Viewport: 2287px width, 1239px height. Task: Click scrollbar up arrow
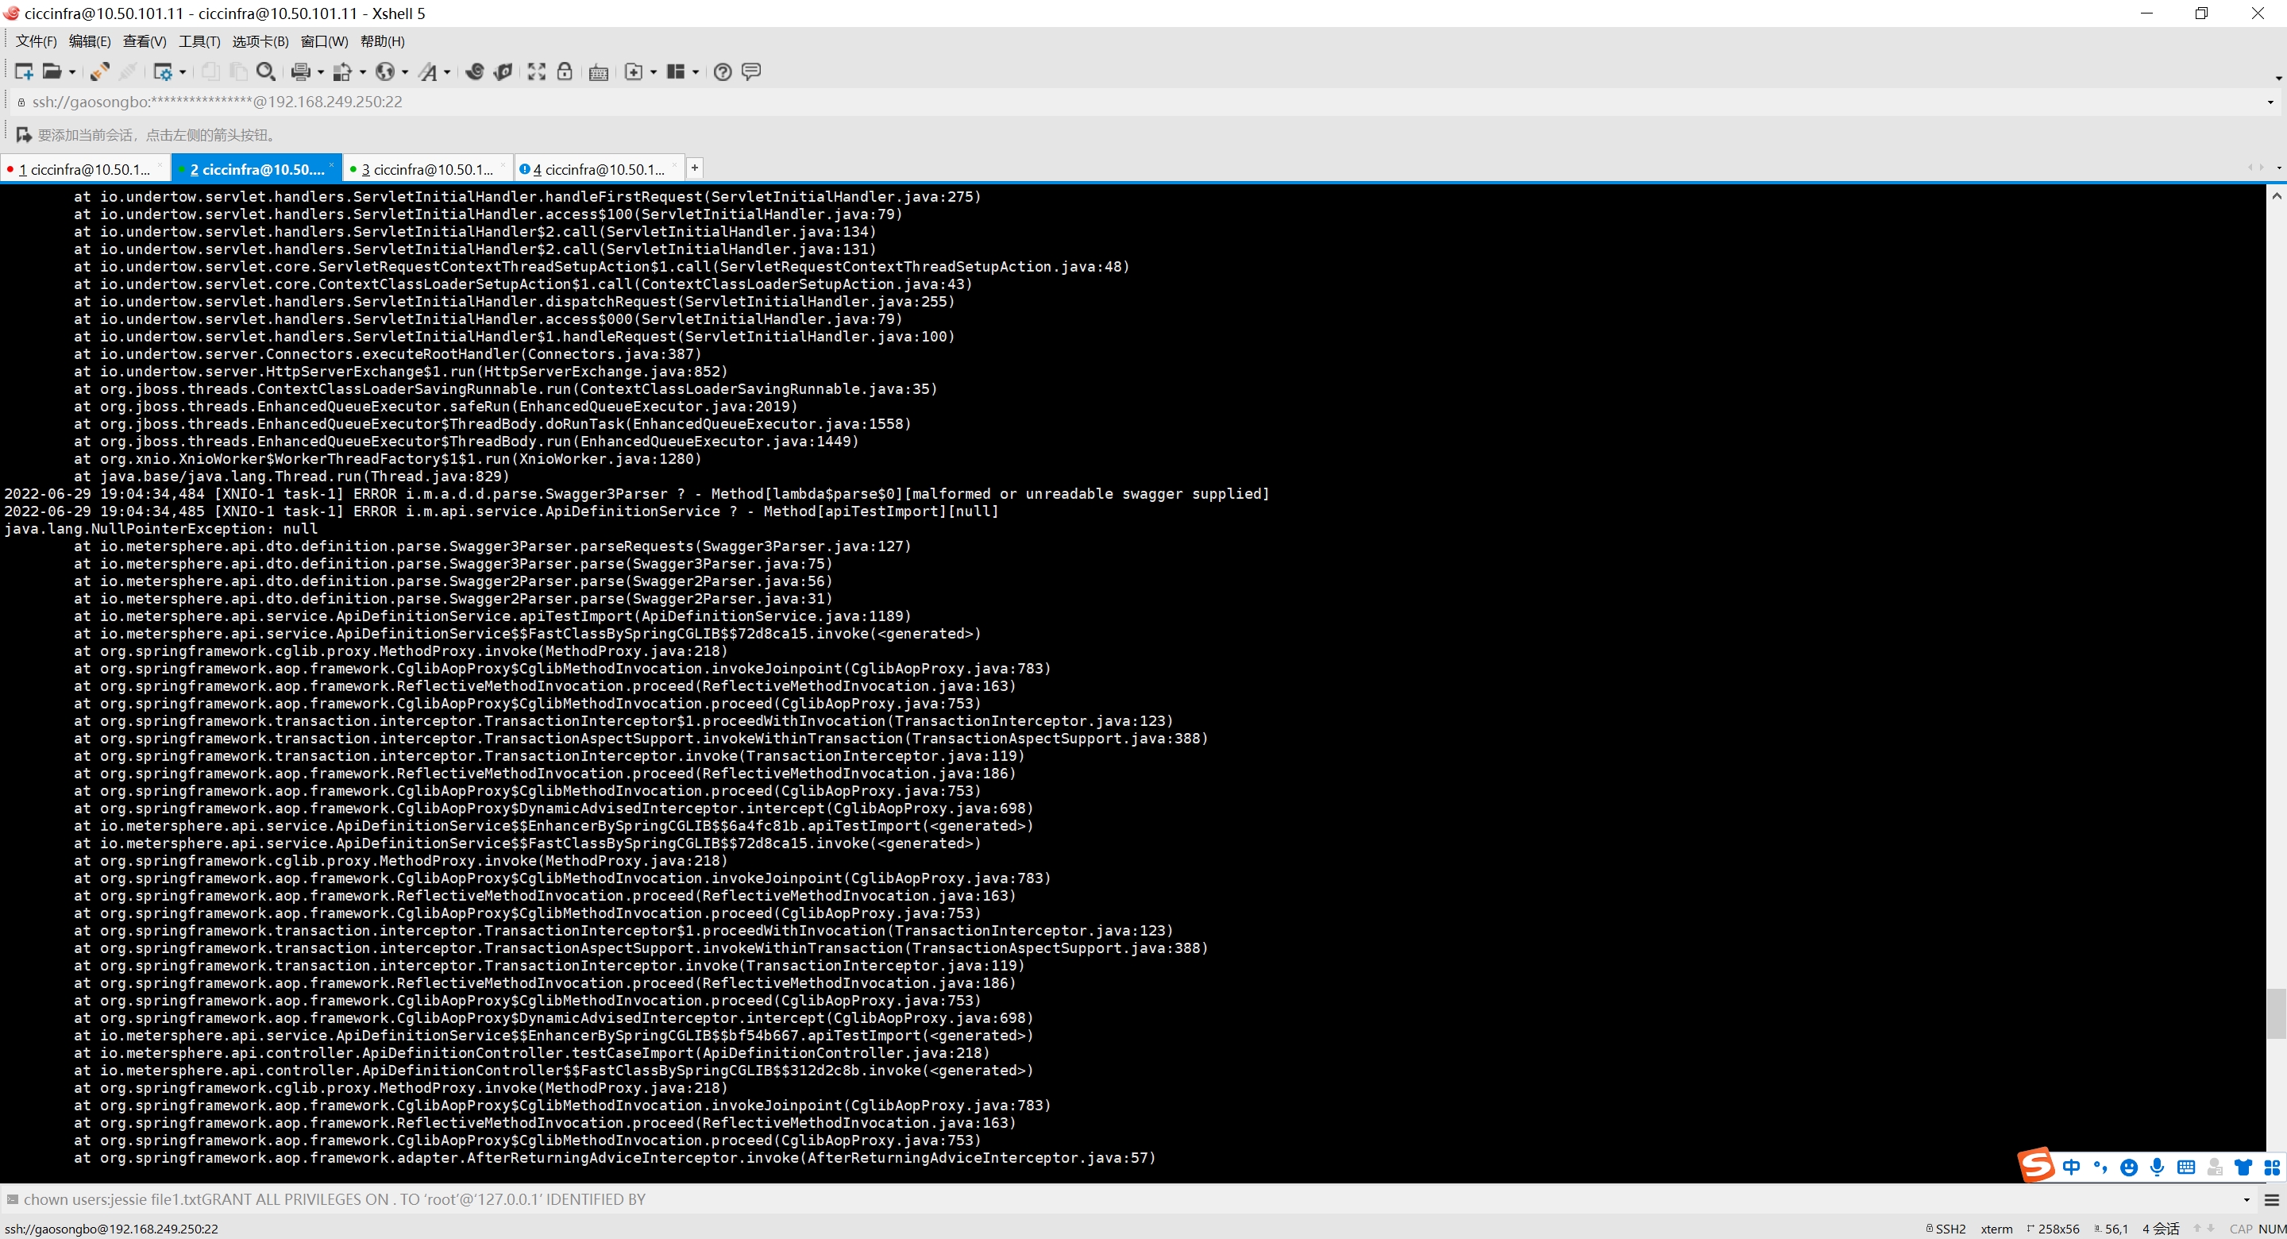tap(2277, 195)
